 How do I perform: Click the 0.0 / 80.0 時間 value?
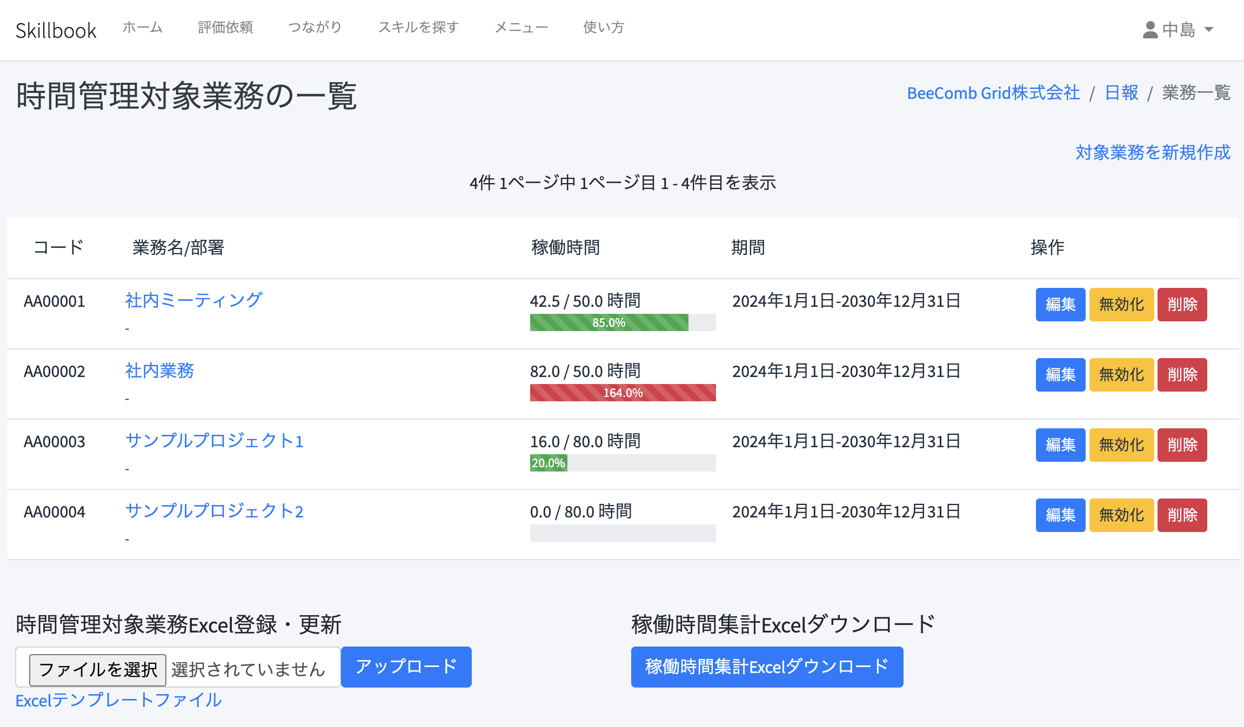581,511
